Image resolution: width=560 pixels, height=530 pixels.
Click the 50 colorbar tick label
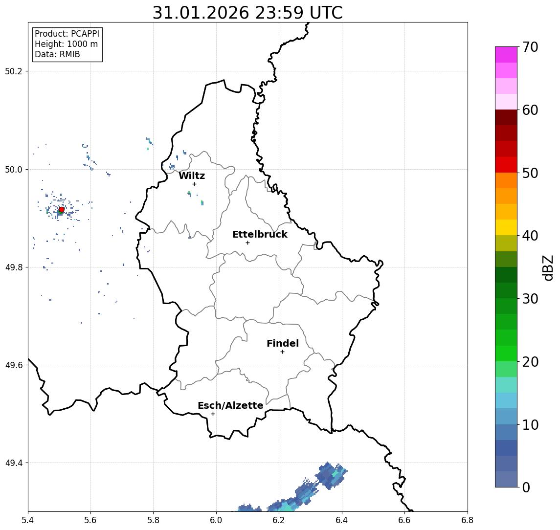(530, 173)
